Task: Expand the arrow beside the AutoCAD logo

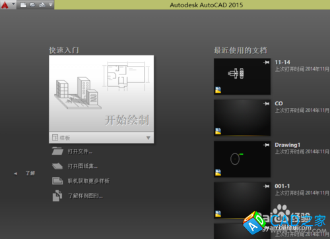Action: (13, 4)
